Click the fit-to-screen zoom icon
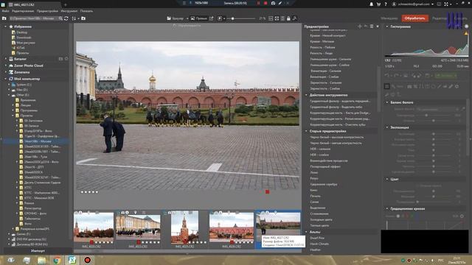Screen dimensions: 472x265 tap(277, 18)
